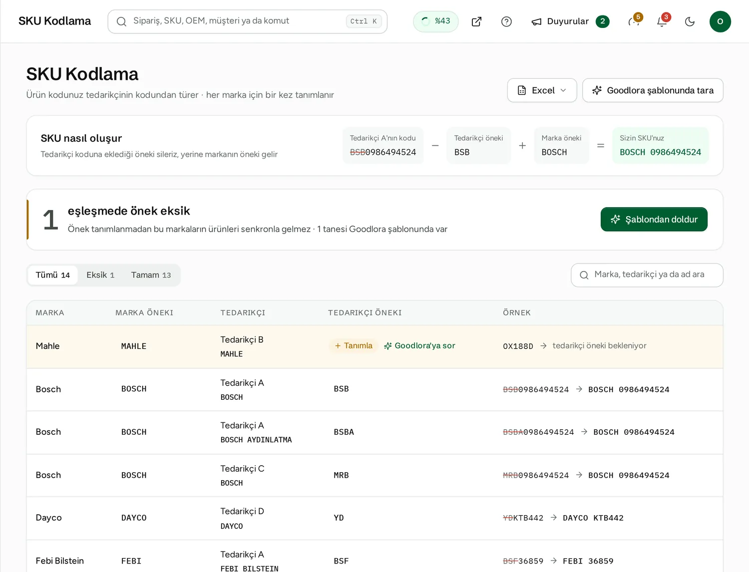The height and width of the screenshot is (572, 749).
Task: Click the Febi Bilstein brand cell
Action: coord(59,561)
